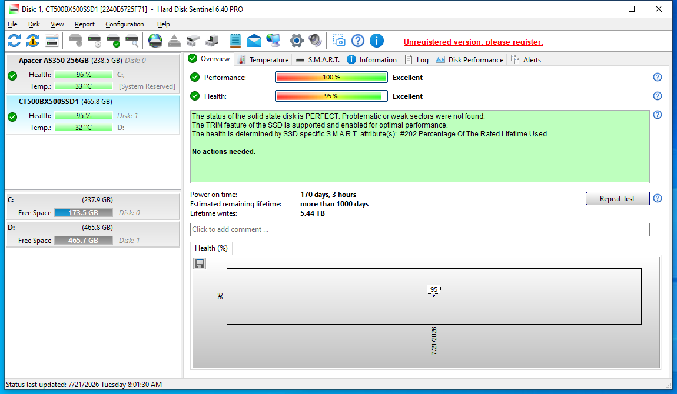Image resolution: width=677 pixels, height=394 pixels.
Task: Click the '170 days, 3 hours' value
Action: click(x=328, y=195)
